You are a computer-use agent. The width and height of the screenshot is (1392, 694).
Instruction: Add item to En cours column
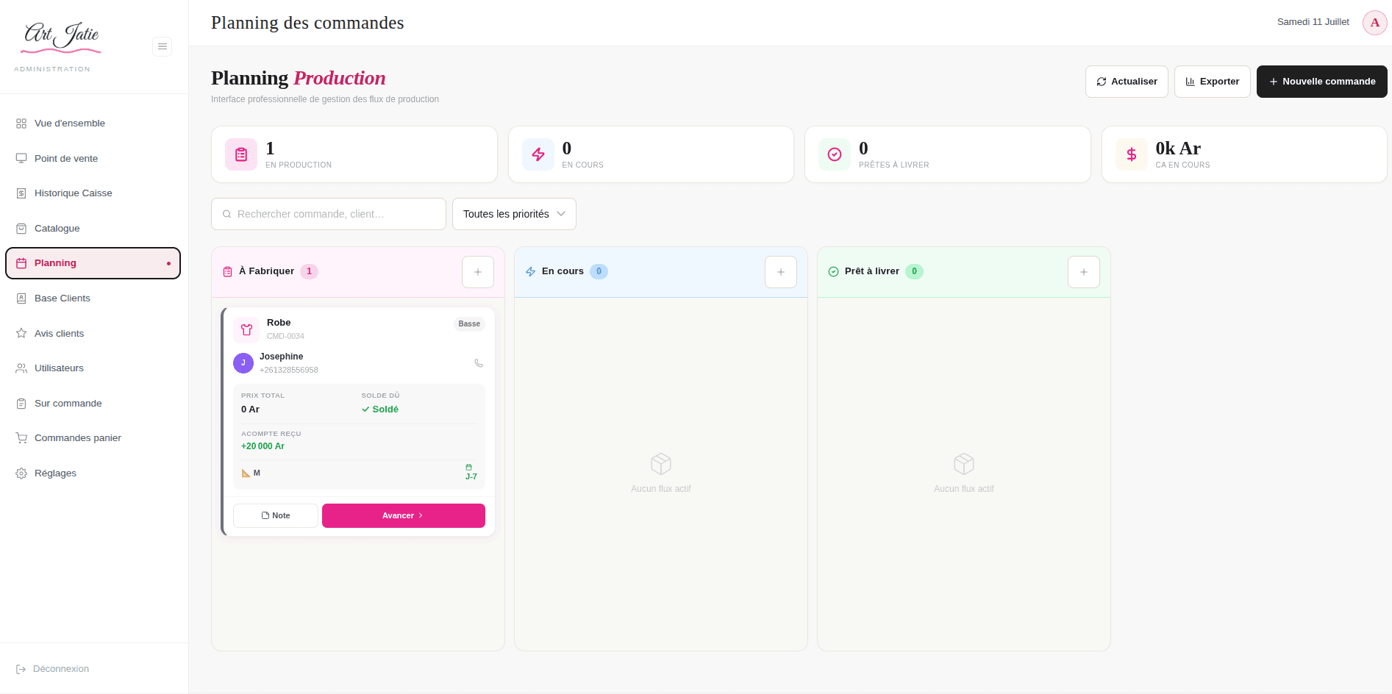click(781, 272)
